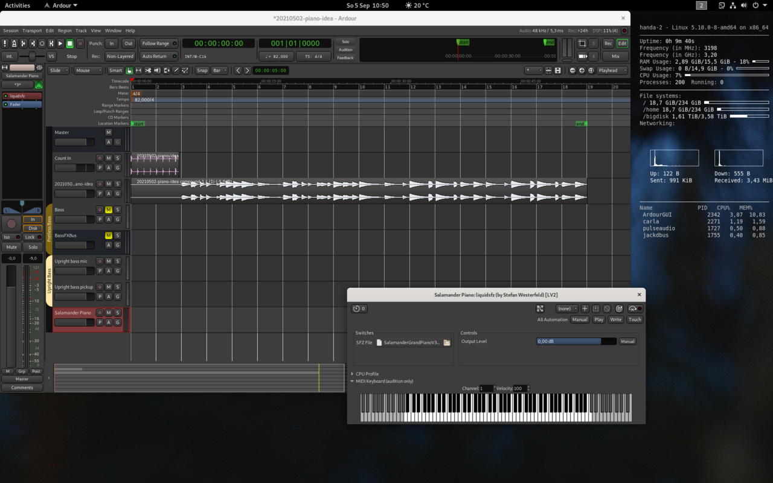
Task: Toggle Smart mode button
Action: pos(115,71)
